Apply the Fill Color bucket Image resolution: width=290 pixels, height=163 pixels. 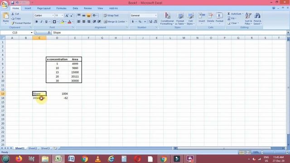63,22
